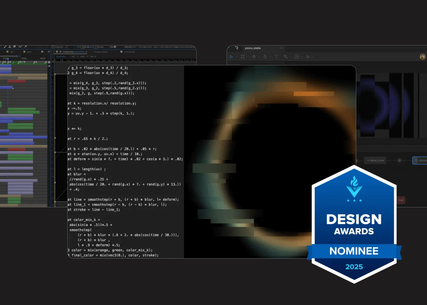Select the Text tool in Rive toolbar

coord(276,57)
